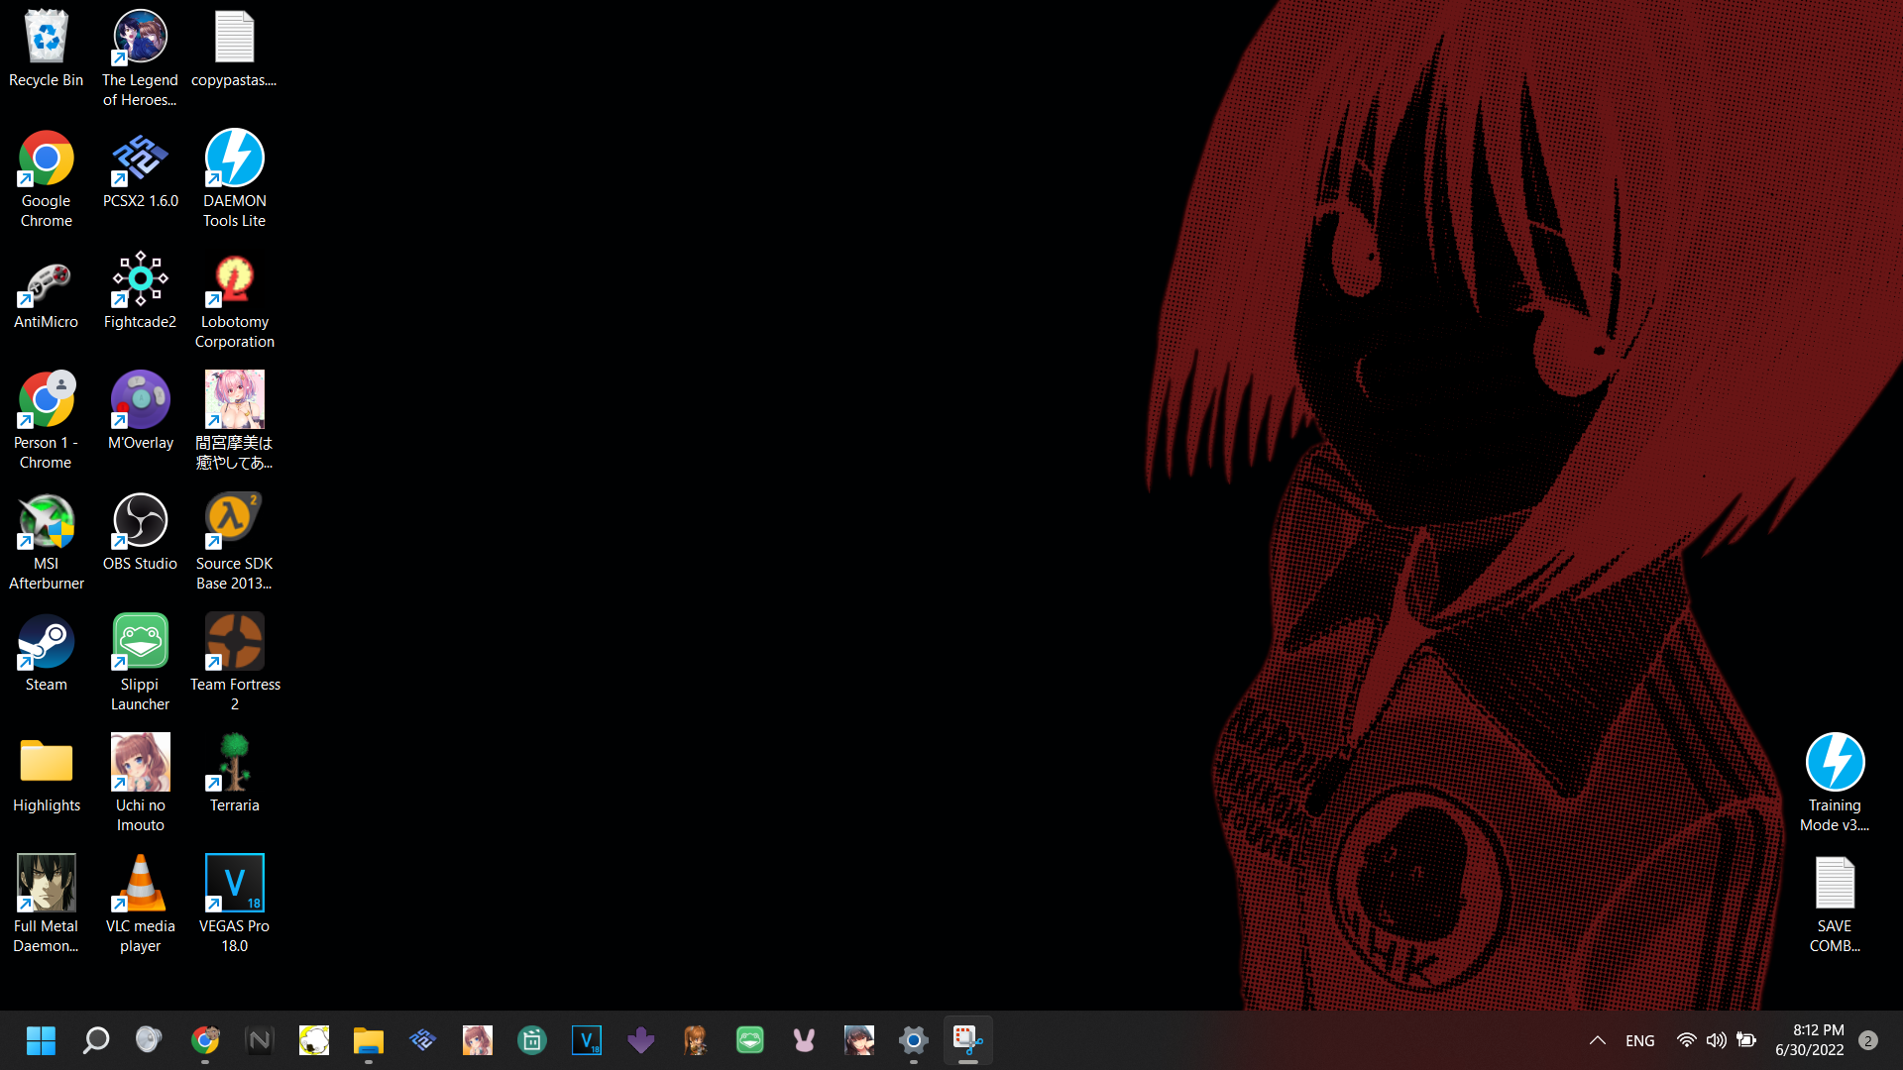This screenshot has width=1903, height=1070.
Task: Select the Steam desktop icon
Action: pyautogui.click(x=46, y=642)
